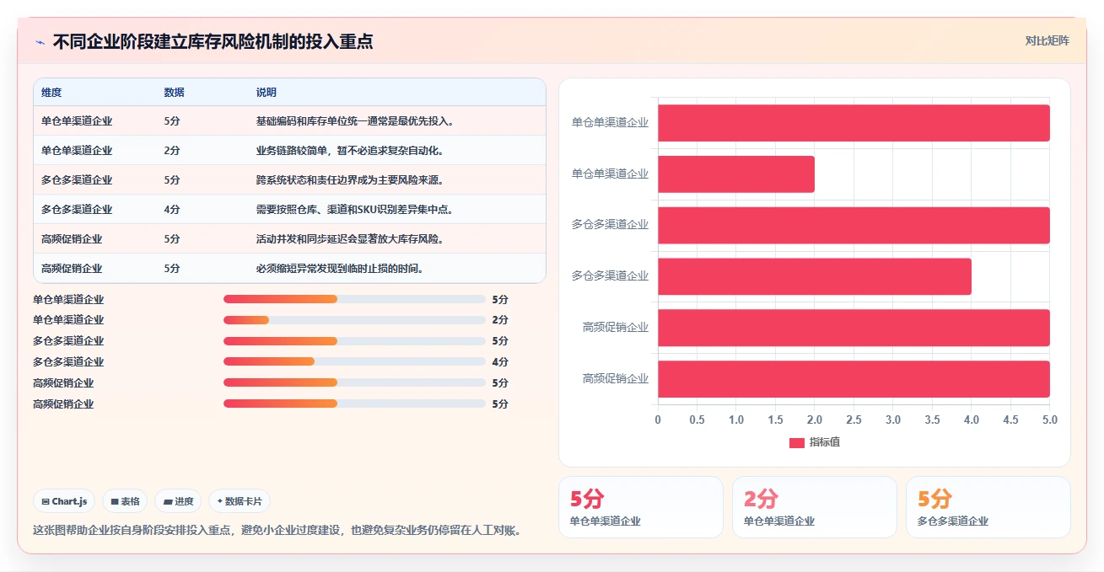This screenshot has width=1104, height=572.
Task: Click the 维度 column header
Action: (x=51, y=93)
